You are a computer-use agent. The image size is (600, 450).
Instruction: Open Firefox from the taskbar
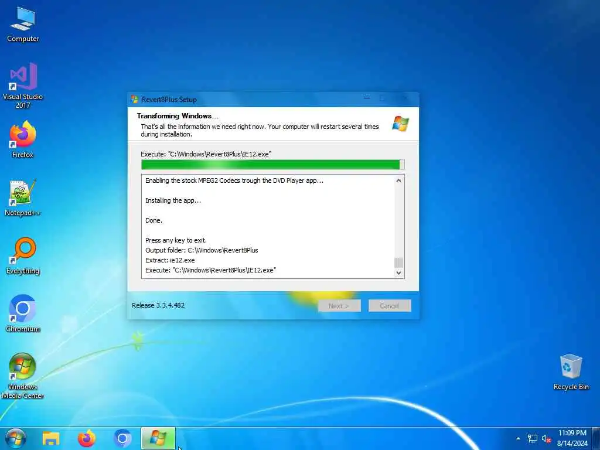click(x=87, y=438)
